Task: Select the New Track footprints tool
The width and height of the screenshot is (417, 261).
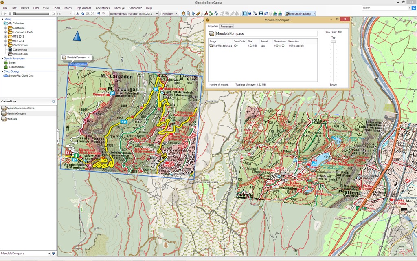Action: 216,13
